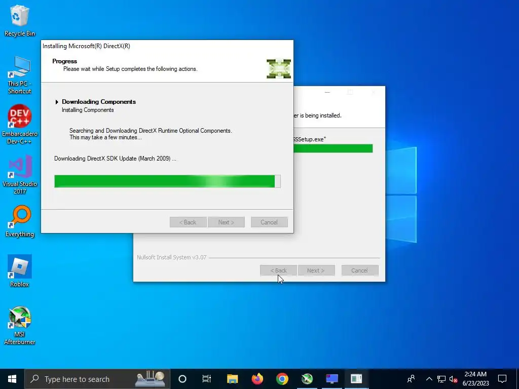This screenshot has height=389, width=519.
Task: Open Cortana from the taskbar
Action: click(182, 379)
